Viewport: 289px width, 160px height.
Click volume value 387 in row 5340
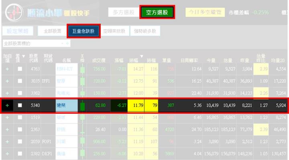(171, 105)
